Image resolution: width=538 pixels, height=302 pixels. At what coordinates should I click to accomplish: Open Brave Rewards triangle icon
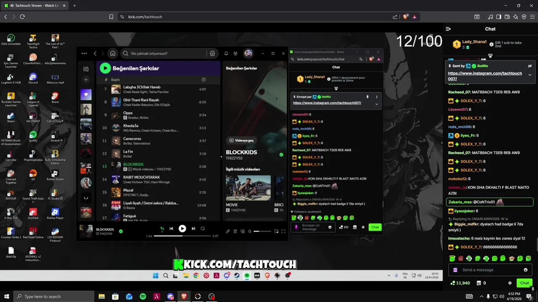point(414,17)
